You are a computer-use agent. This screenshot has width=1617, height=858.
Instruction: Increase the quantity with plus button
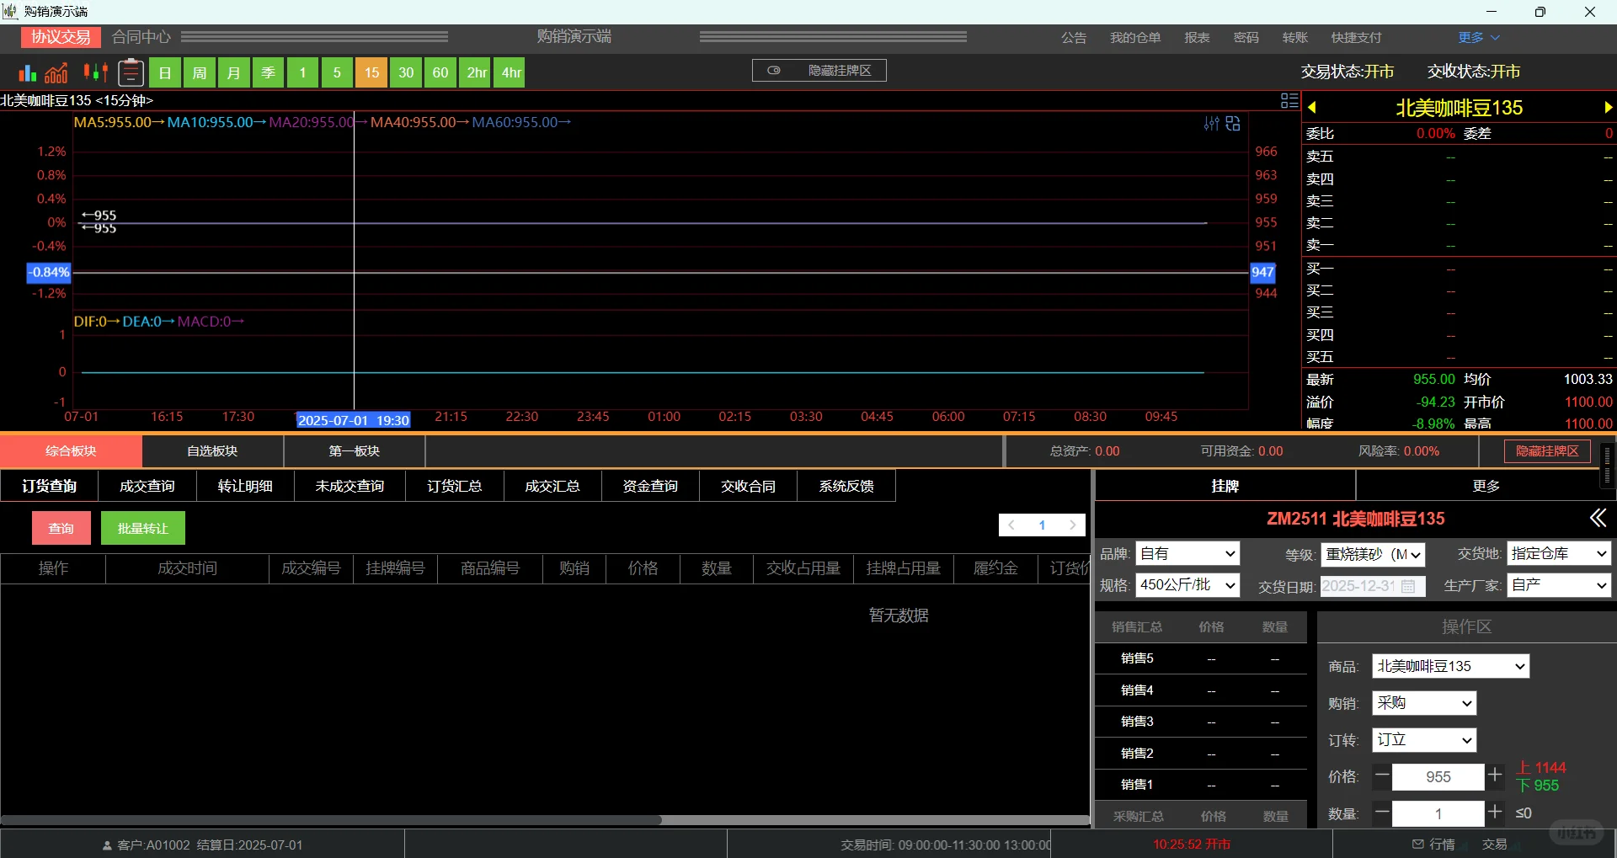1495,813
